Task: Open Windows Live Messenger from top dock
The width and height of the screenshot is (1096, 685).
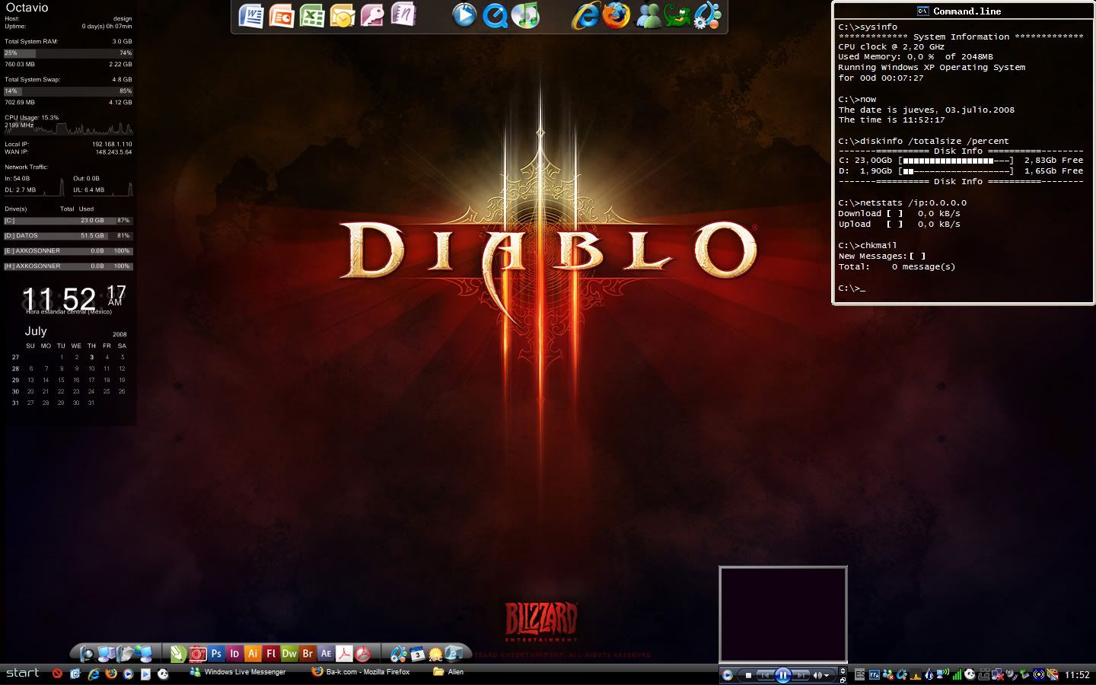Action: point(648,16)
